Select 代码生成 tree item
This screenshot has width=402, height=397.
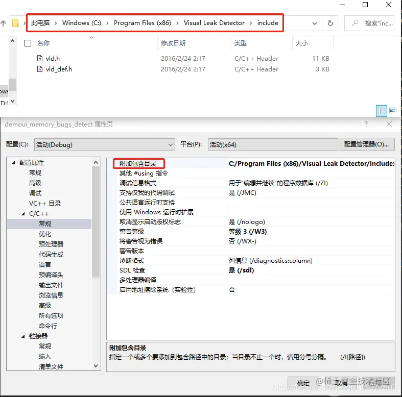point(51,255)
